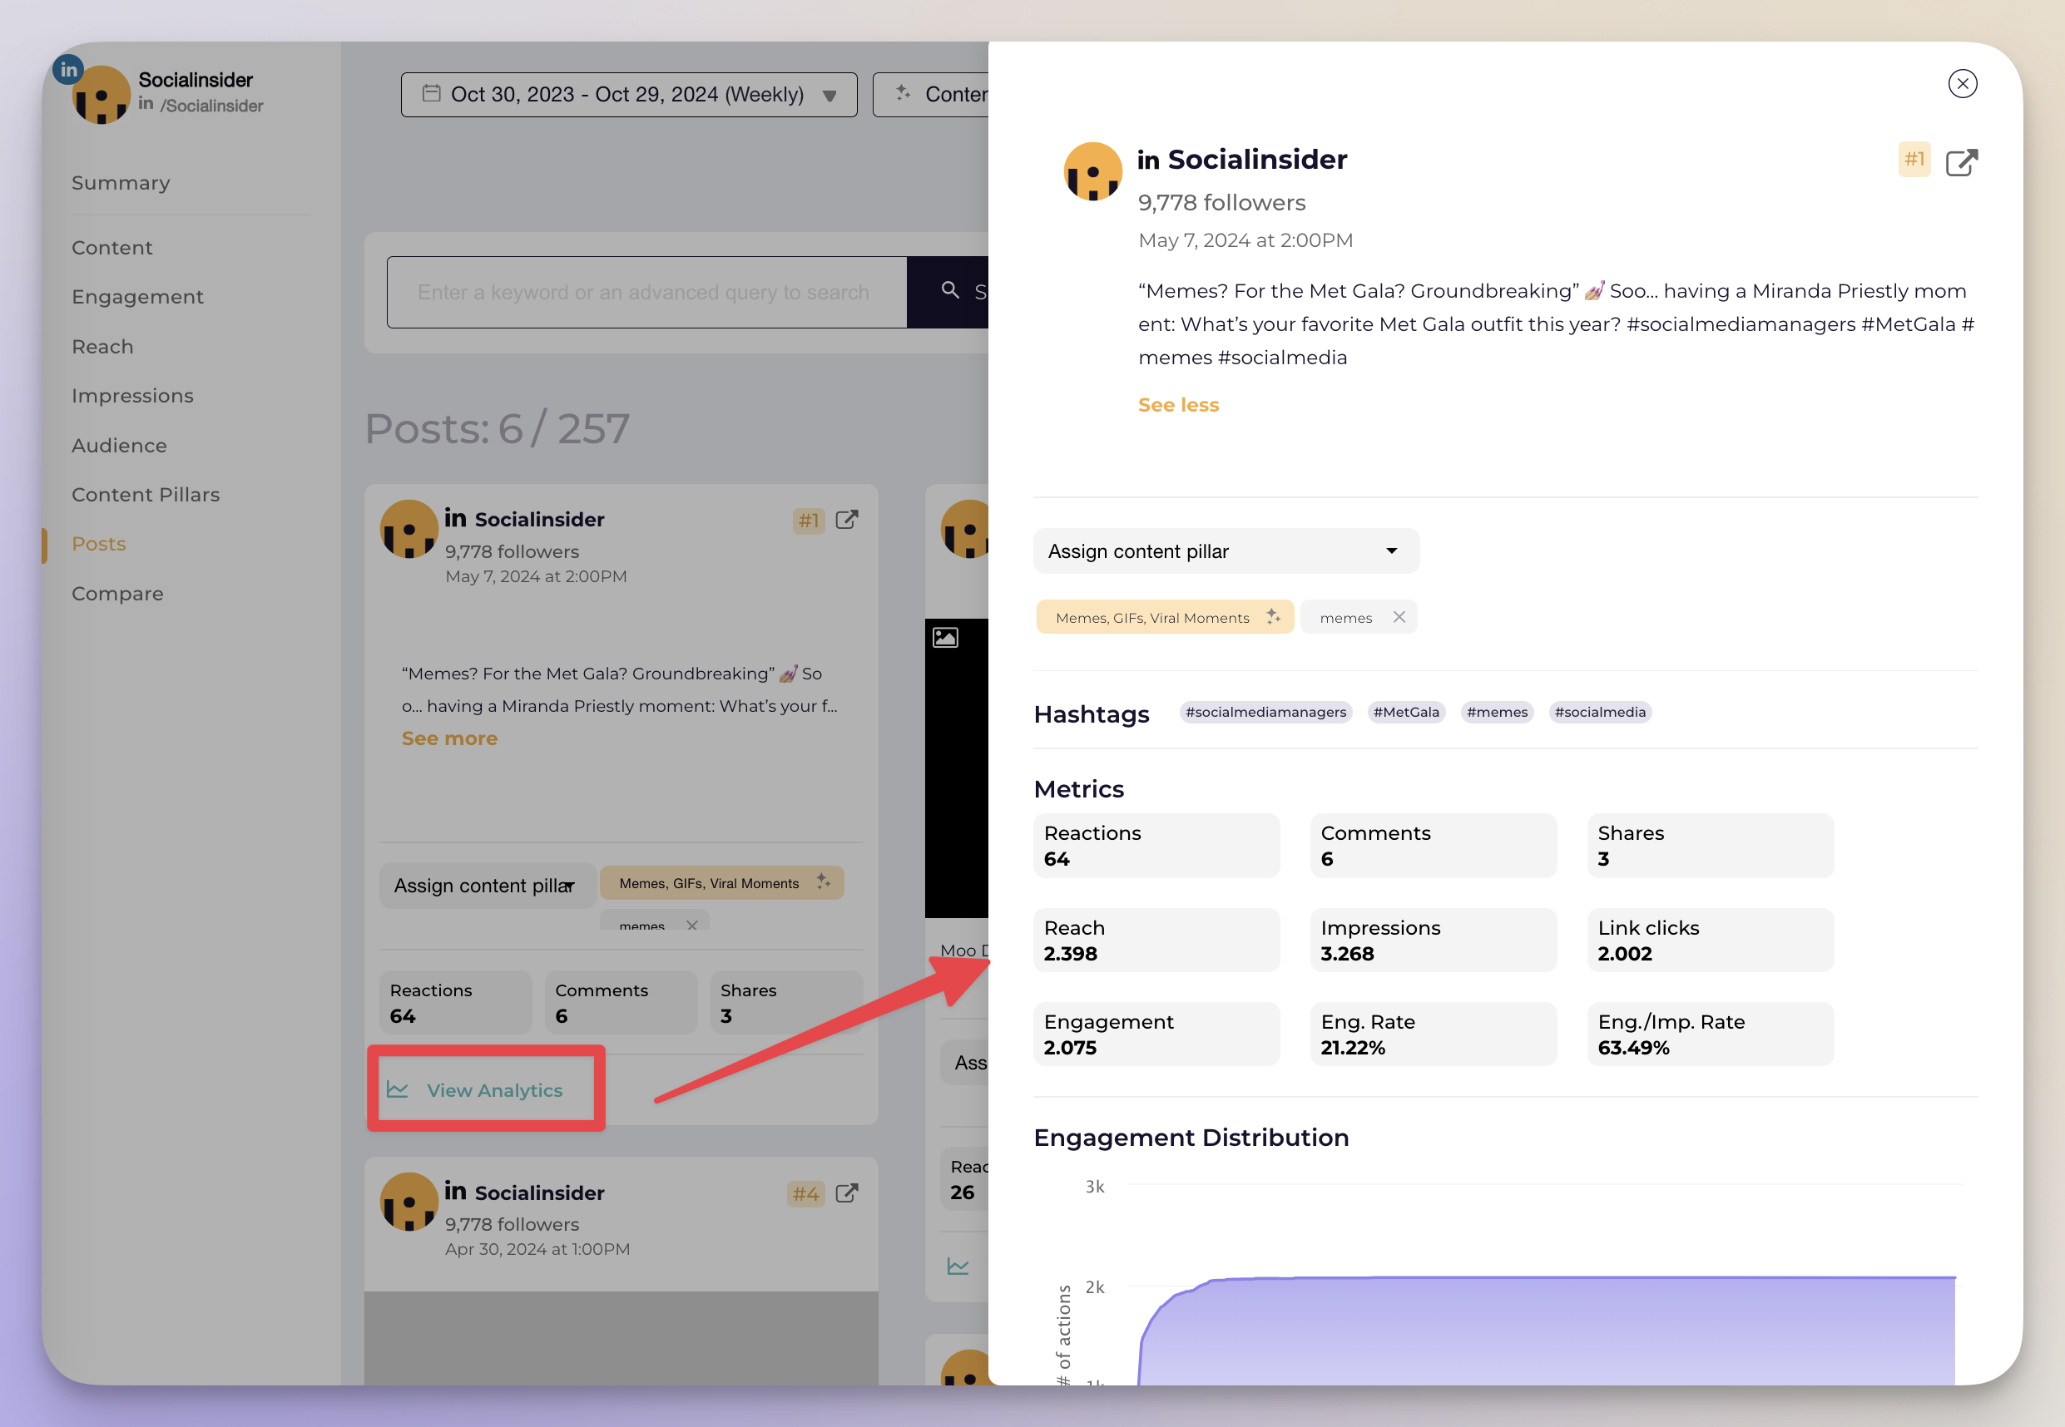This screenshot has width=2065, height=1427.
Task: Click Shares 3 on the post card
Action: 786,1002
